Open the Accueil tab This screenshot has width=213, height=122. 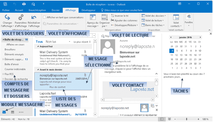pos(19,10)
